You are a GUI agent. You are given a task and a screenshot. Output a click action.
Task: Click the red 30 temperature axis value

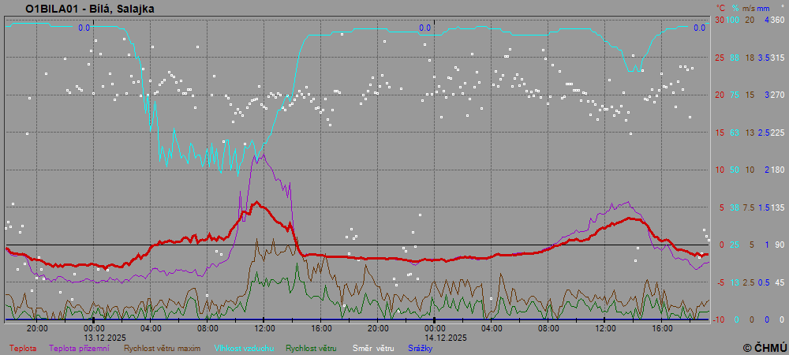719,20
